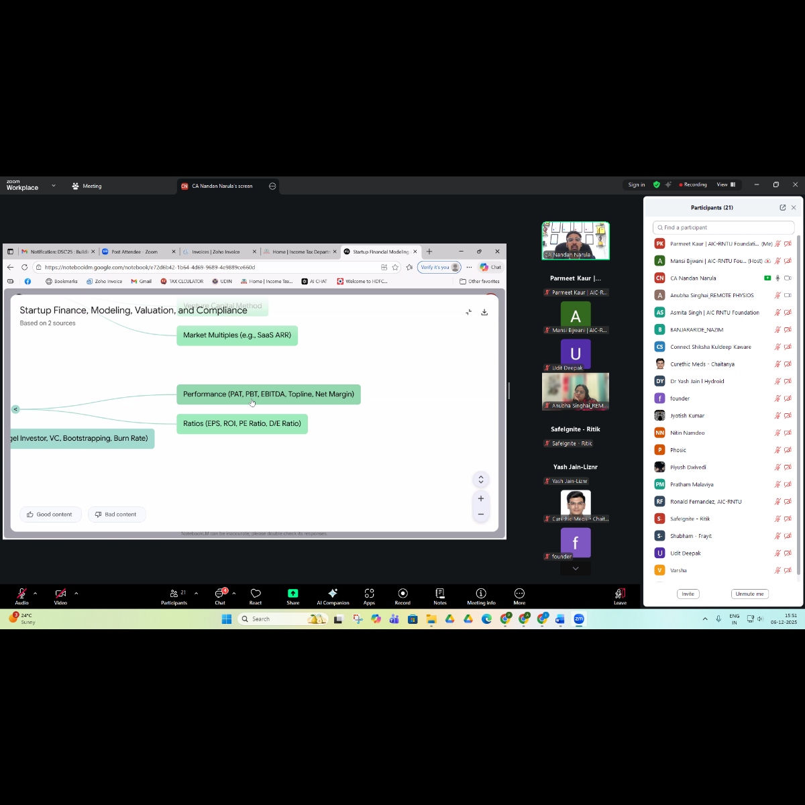This screenshot has width=805, height=805.
Task: Expand audio settings arrow beside Audio
Action: 35,593
